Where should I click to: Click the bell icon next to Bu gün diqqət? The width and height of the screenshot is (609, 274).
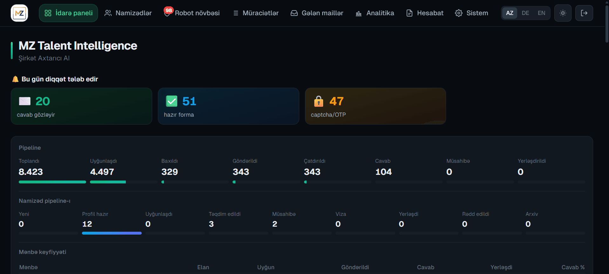tap(15, 79)
